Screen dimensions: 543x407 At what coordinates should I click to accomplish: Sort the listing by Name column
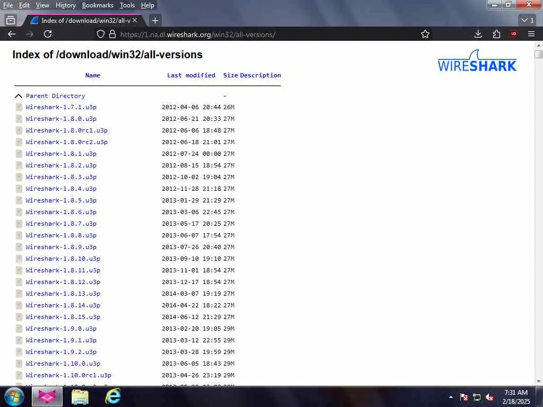93,75
